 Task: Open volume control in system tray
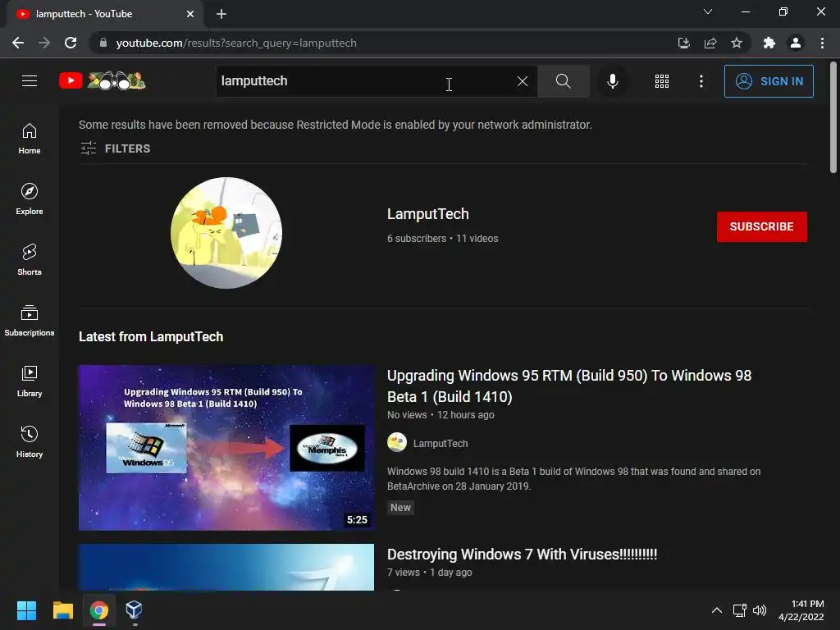tap(760, 610)
